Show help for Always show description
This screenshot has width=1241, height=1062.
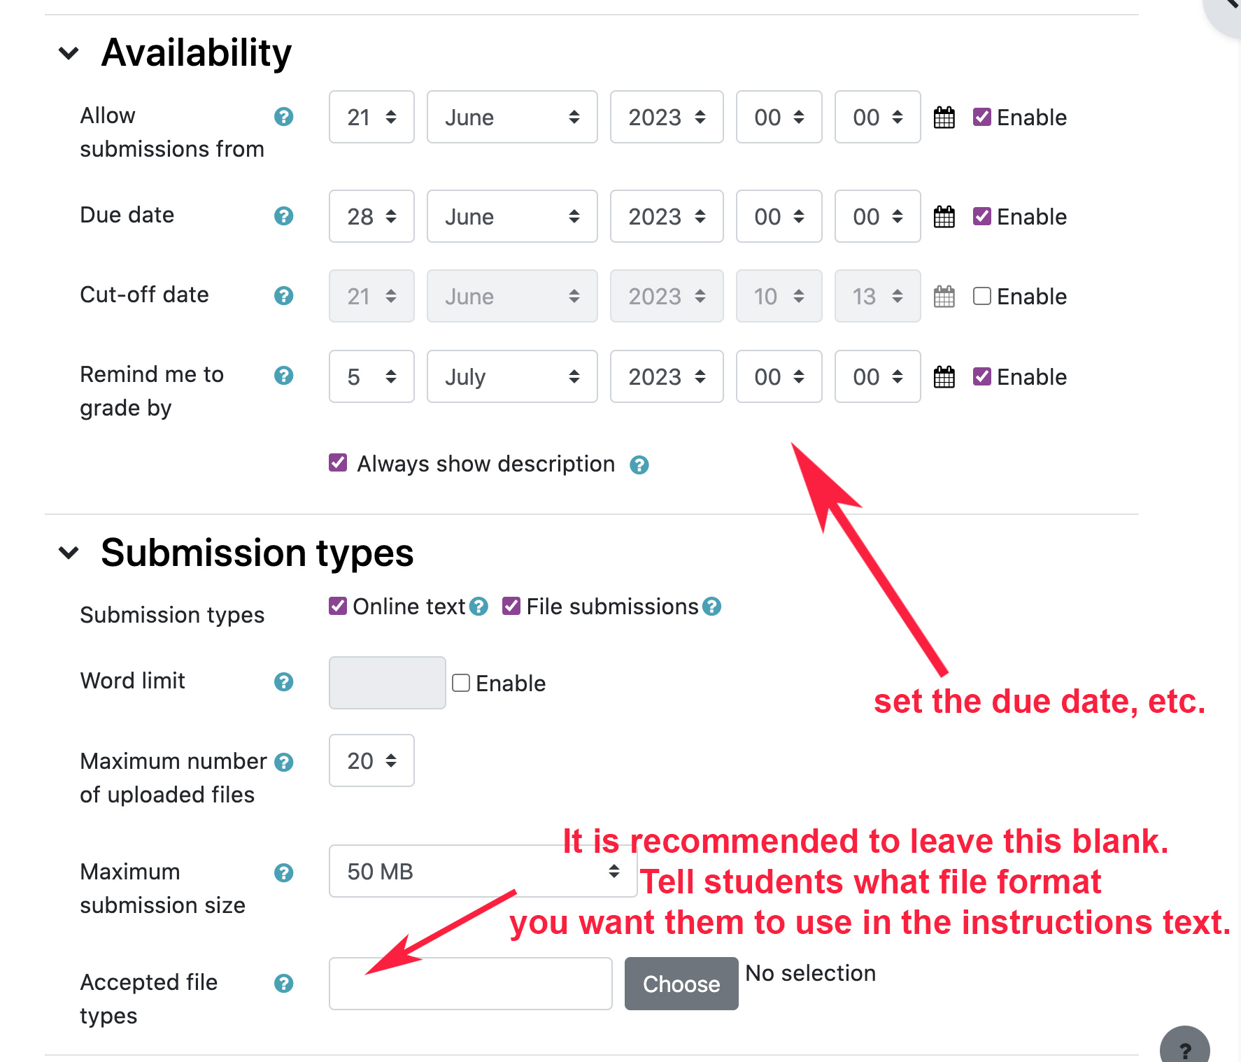tap(639, 465)
